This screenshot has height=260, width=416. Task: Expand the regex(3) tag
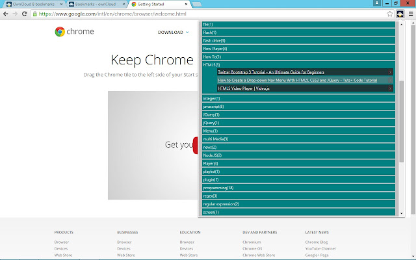[x=298, y=196]
